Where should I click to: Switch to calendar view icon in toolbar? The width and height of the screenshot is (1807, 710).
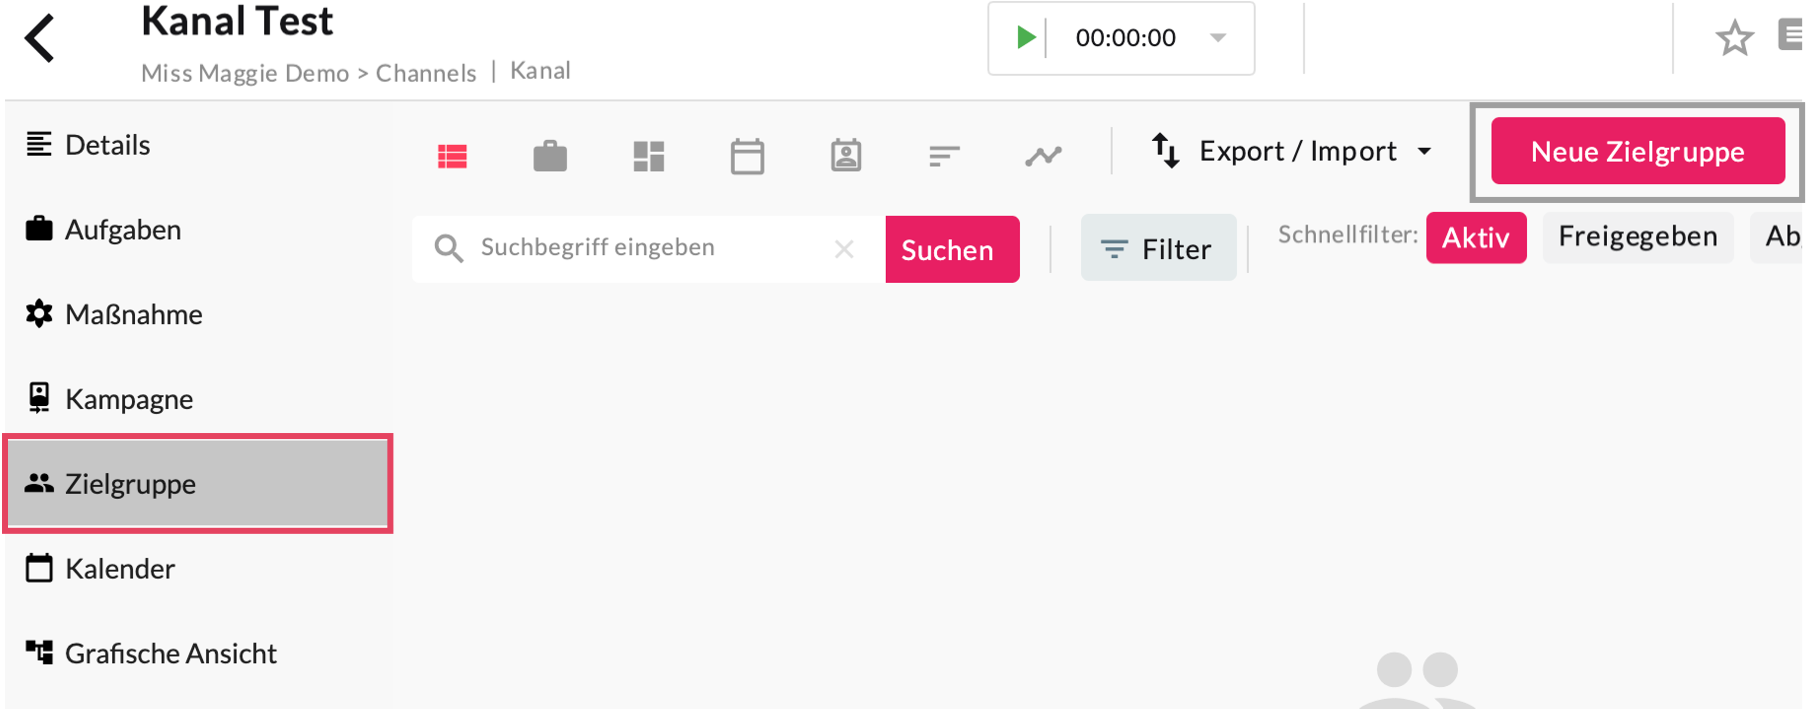tap(747, 156)
